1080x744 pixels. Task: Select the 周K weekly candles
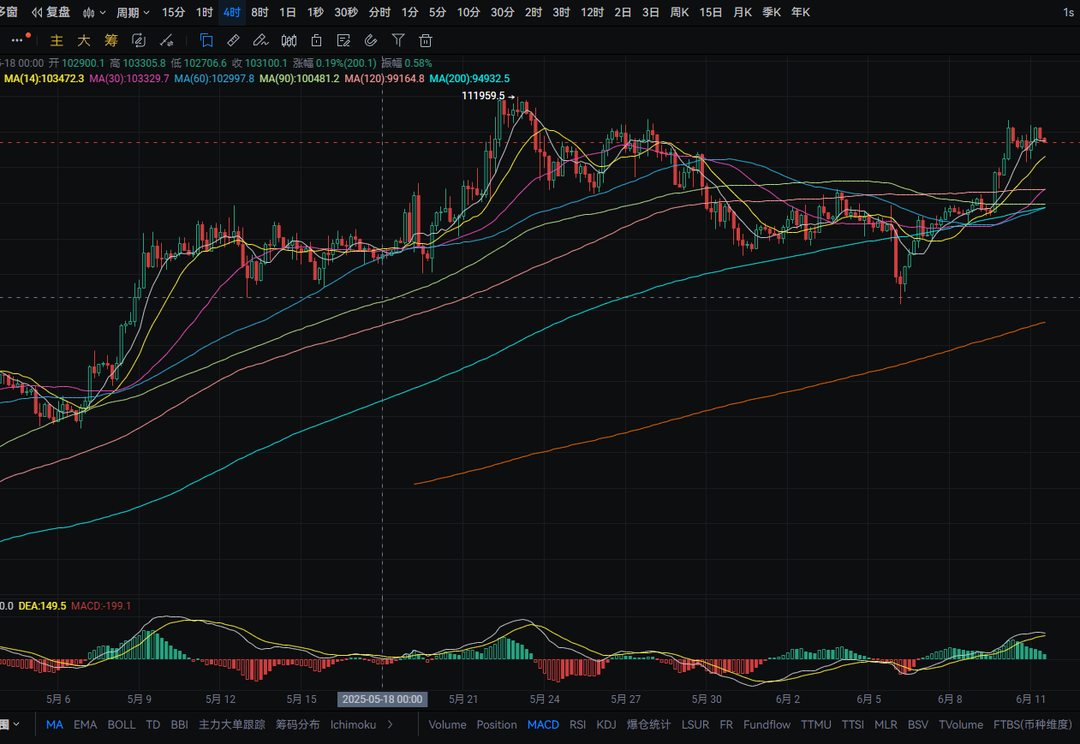coord(679,12)
